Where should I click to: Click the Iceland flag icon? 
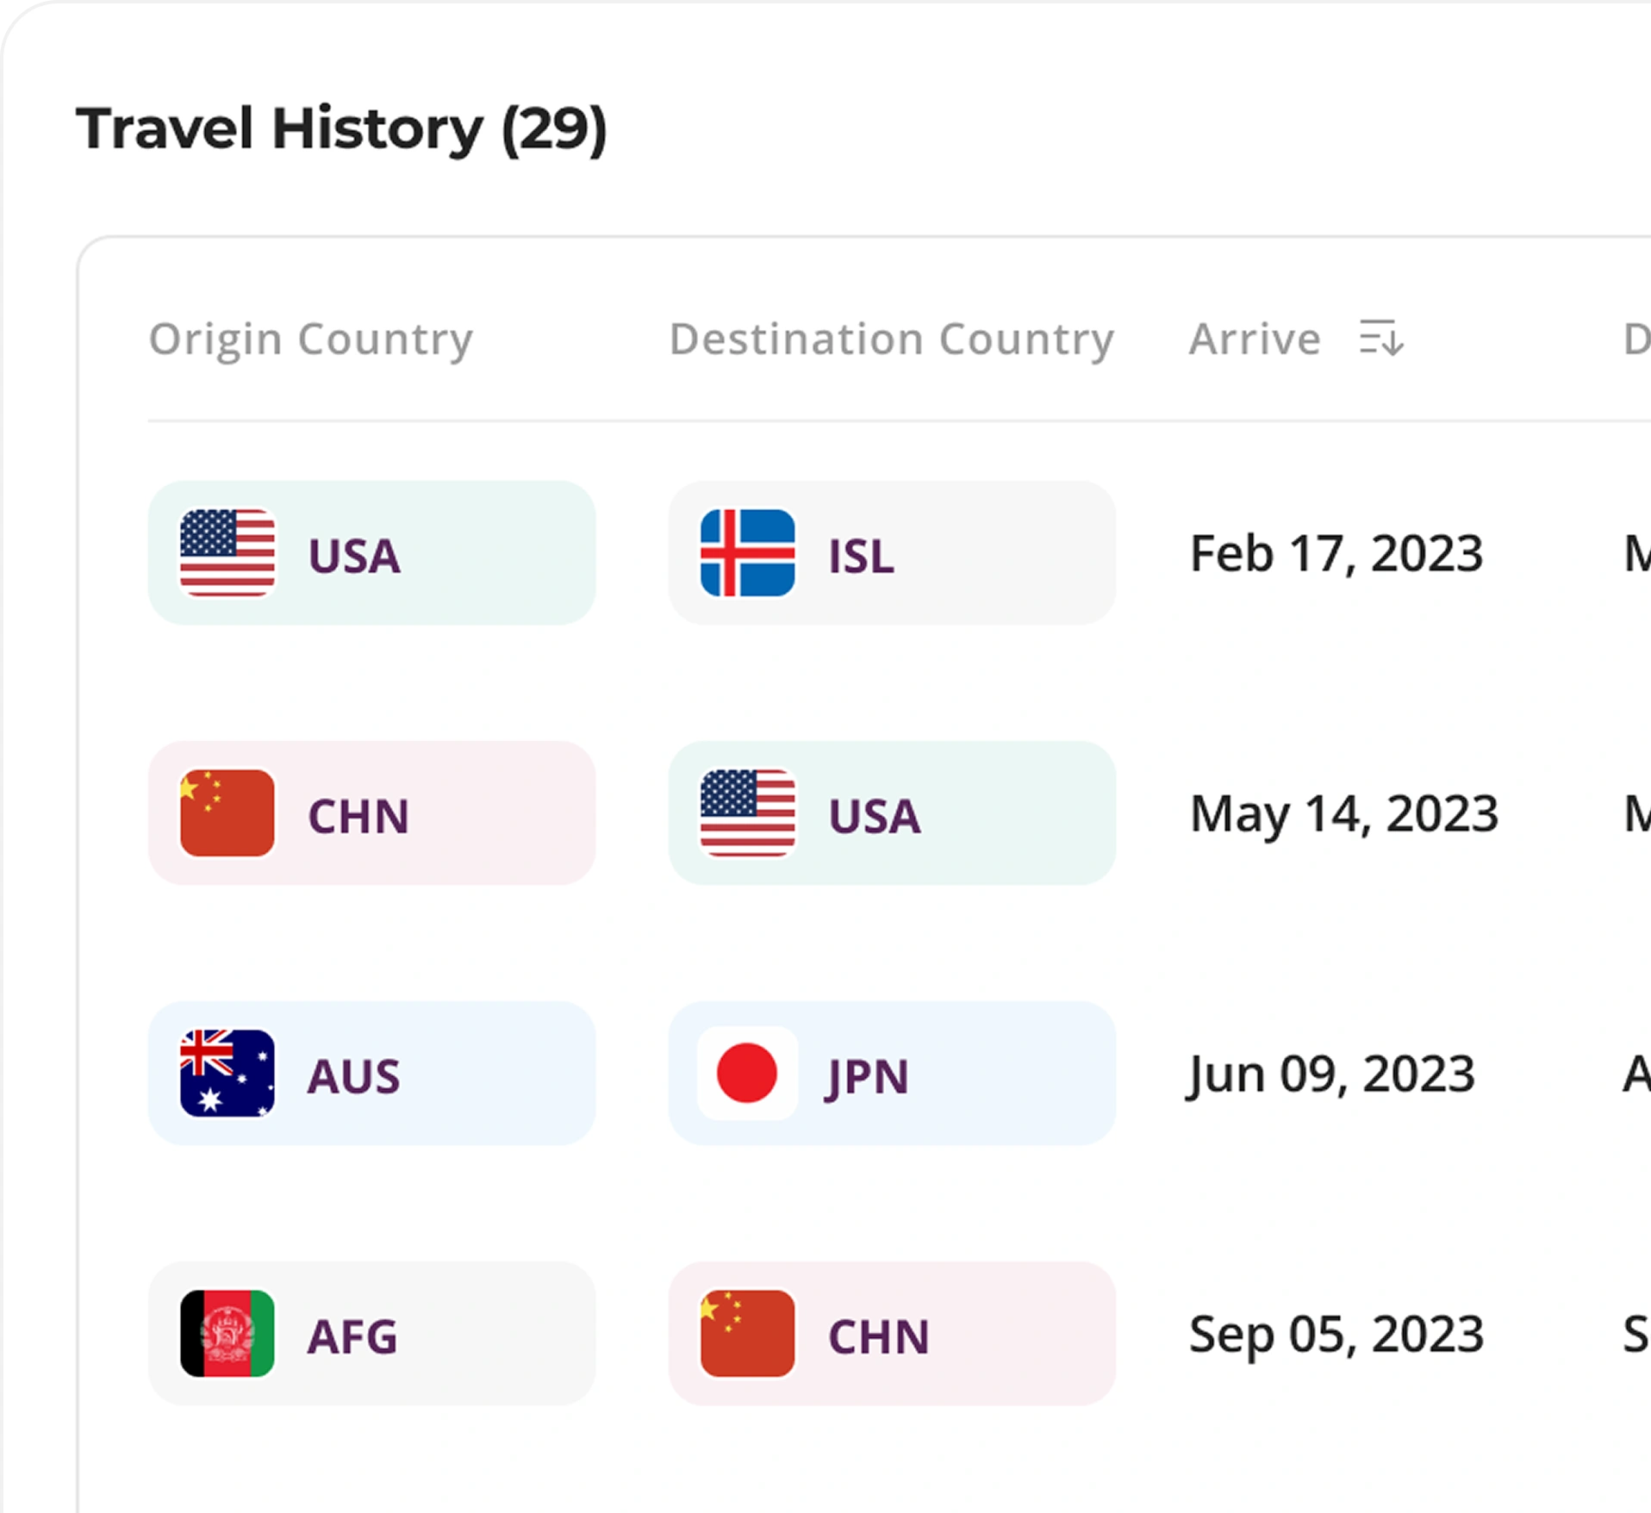click(747, 553)
